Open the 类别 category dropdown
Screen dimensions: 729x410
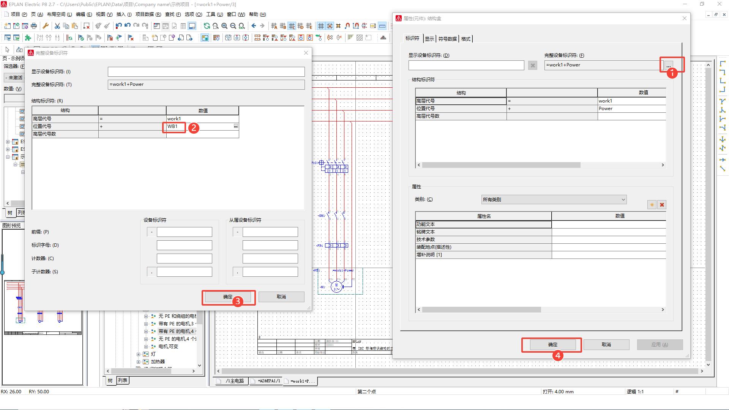[554, 200]
